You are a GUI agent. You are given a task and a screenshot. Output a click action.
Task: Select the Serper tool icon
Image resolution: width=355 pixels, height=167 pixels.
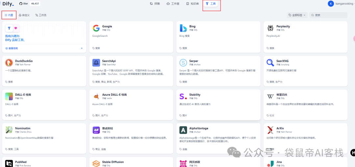click(183, 62)
